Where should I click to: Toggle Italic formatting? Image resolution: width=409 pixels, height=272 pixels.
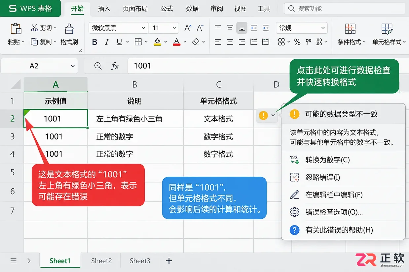tap(107, 42)
